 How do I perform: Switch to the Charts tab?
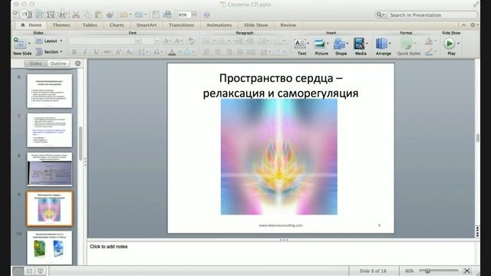pyautogui.click(x=117, y=25)
